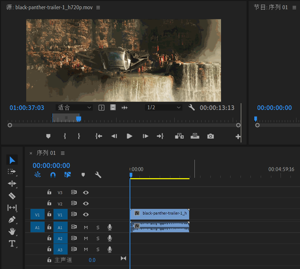Click the source timecode 01:00:37:03
300x269 pixels.
click(27, 108)
